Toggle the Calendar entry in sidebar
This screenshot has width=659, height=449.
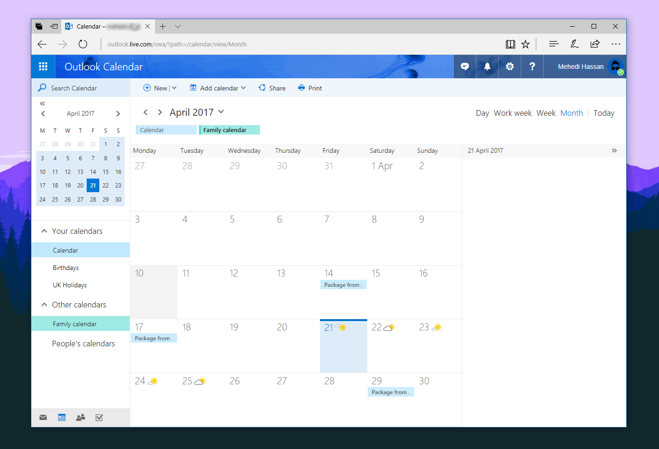point(81,250)
